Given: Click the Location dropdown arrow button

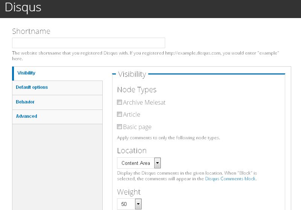Looking at the screenshot, I should 158,163.
